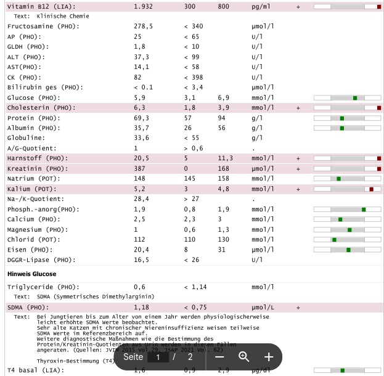This screenshot has height=376, width=384.
Task: Click the Harnstoff (PHO) label
Action: coord(38,158)
